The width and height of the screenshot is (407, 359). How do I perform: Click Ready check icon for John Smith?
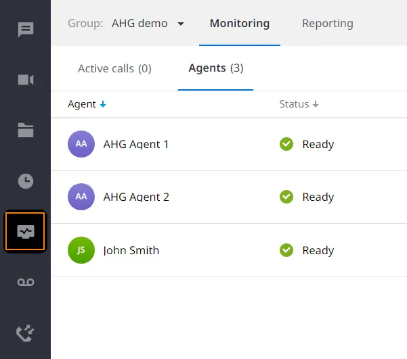coord(286,250)
